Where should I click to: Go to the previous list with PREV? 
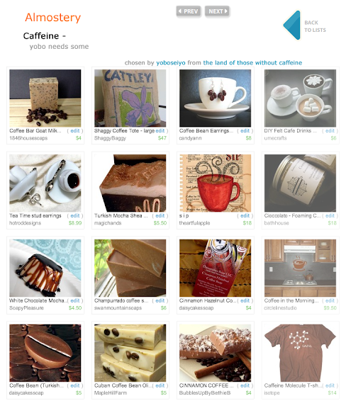click(x=189, y=11)
